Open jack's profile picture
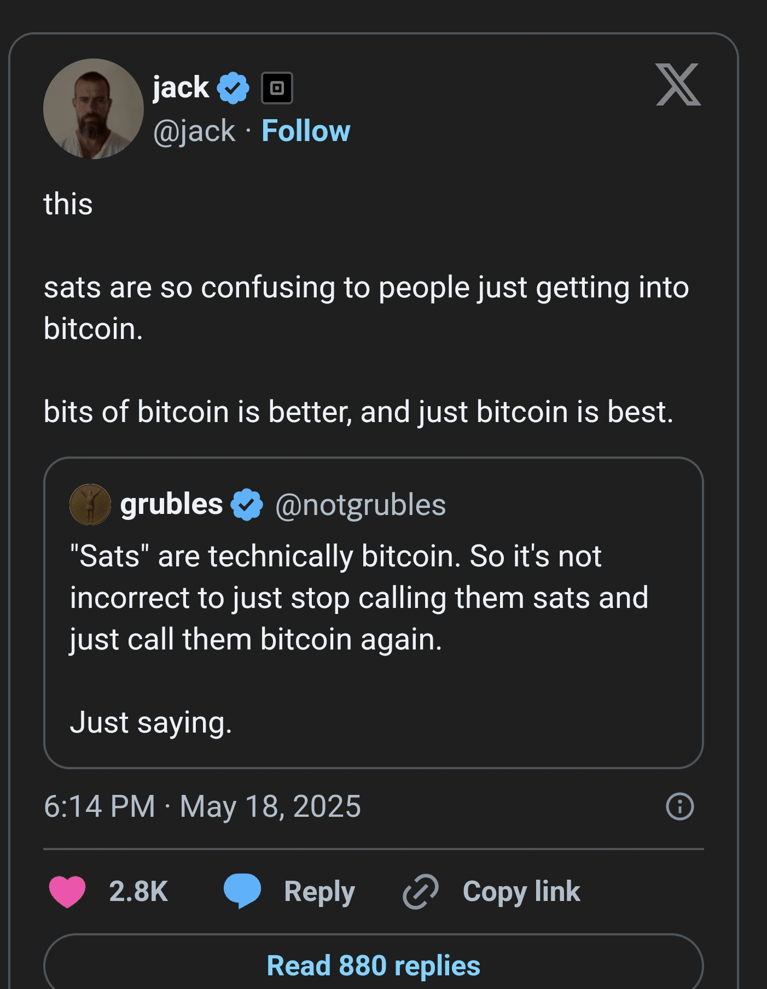The image size is (767, 989). 94,109
